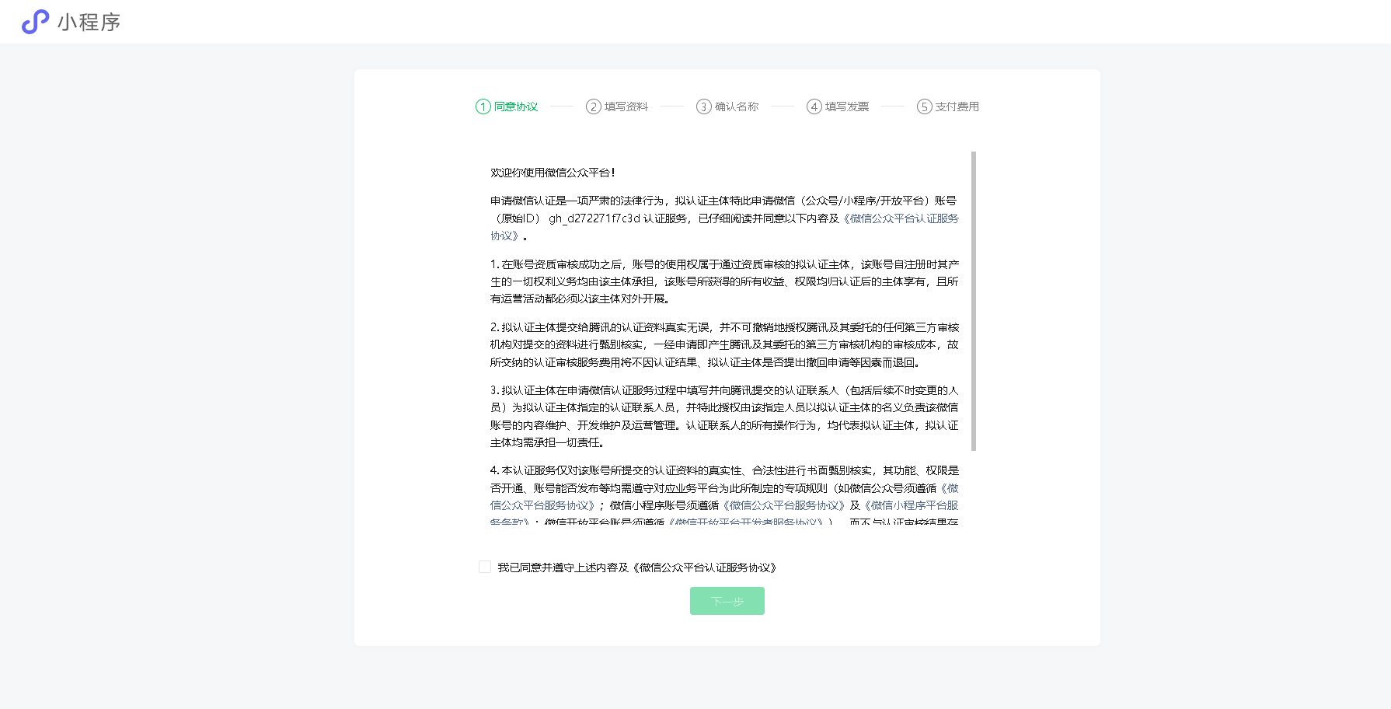
Task: Select step 4 填写发票
Action: point(838,107)
